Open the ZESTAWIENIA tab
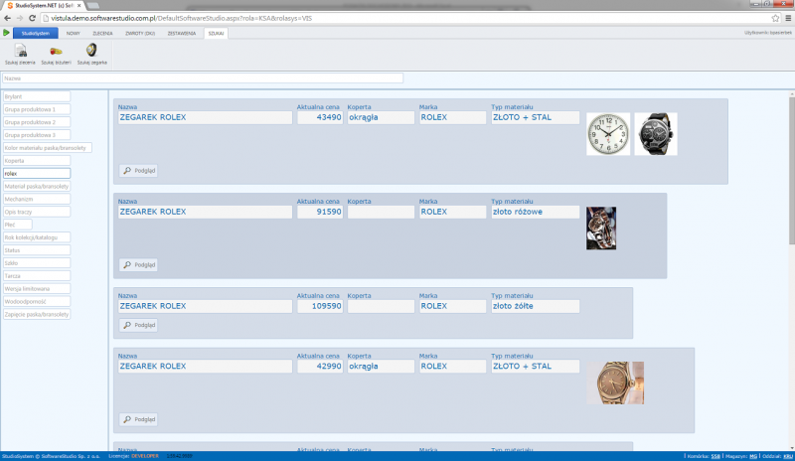The image size is (795, 461). tap(180, 33)
